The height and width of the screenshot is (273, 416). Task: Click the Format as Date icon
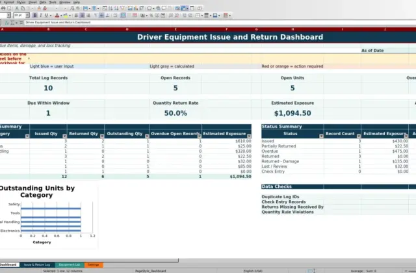pyautogui.click(x=163, y=16)
